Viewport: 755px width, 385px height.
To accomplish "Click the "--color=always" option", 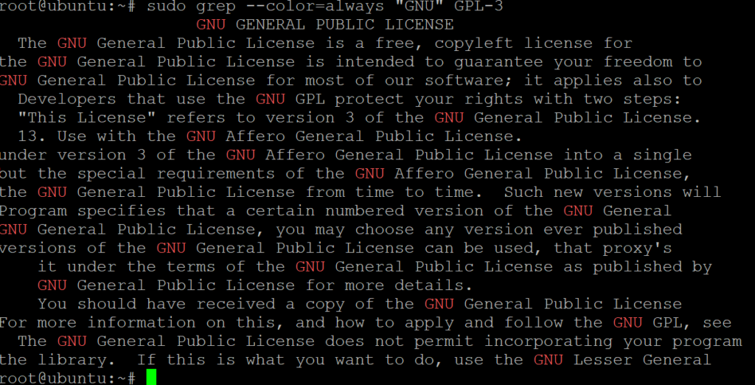I will tap(314, 7).
